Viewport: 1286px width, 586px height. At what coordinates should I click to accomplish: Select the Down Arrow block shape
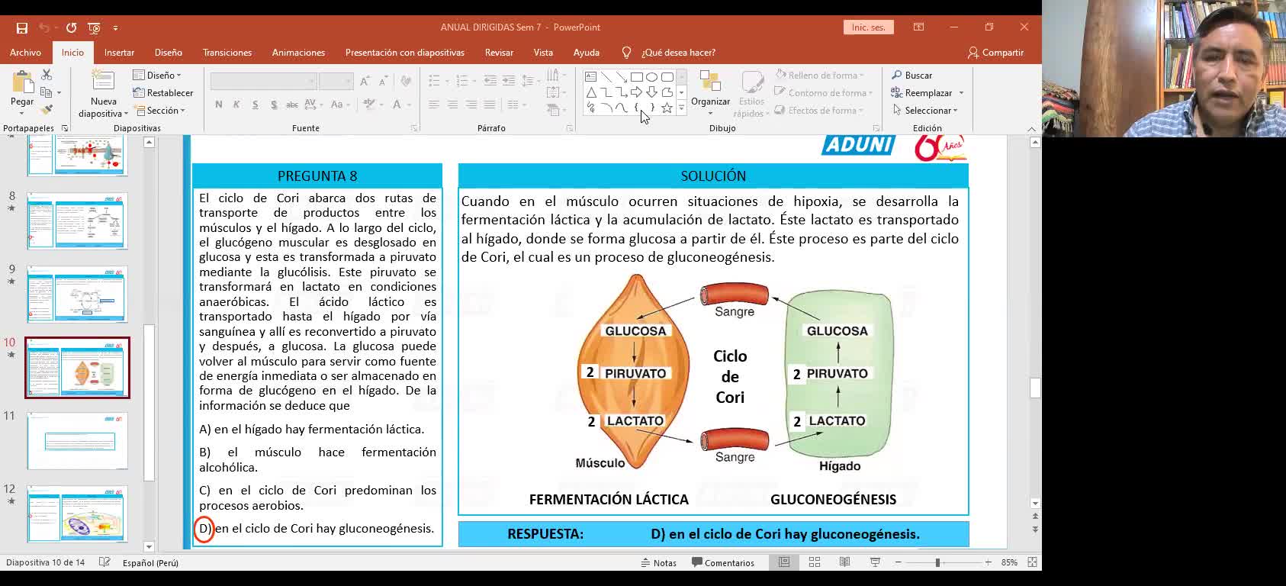point(652,92)
